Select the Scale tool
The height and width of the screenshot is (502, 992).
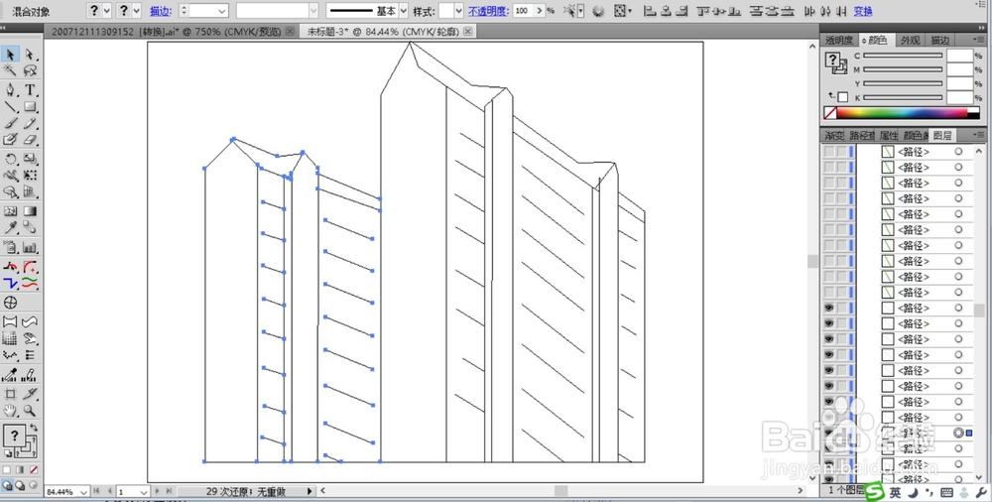[30, 159]
